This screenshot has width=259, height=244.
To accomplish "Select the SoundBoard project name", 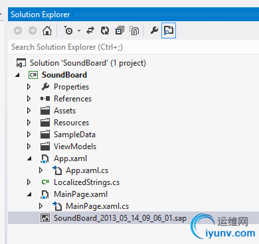I will (x=64, y=75).
